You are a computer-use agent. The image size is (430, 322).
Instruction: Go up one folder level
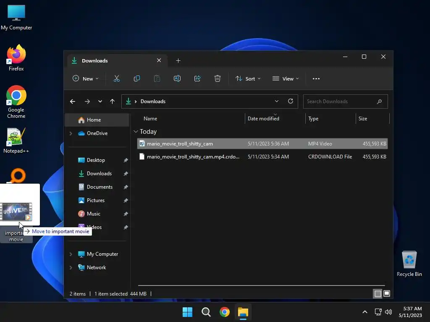[x=112, y=101]
